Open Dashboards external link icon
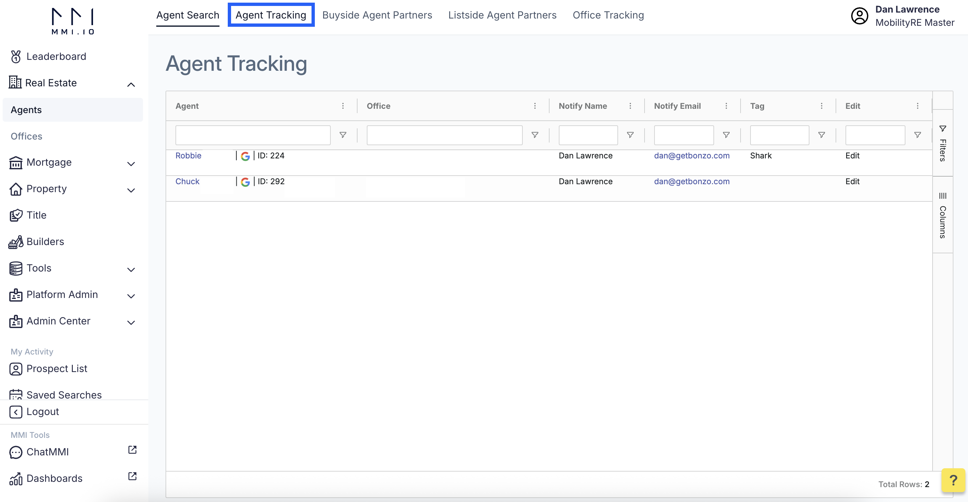This screenshot has width=968, height=502. click(x=132, y=476)
